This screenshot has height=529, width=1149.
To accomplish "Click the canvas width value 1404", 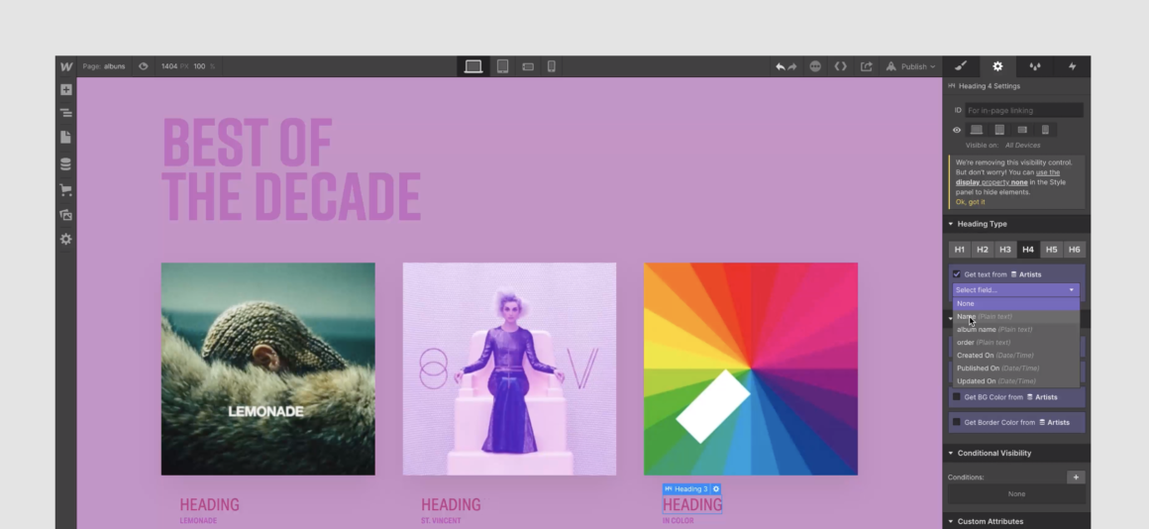I will pos(169,66).
